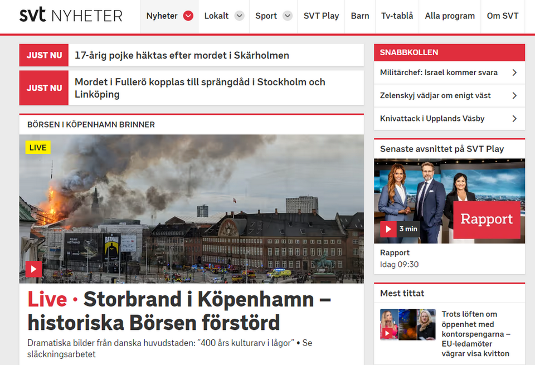This screenshot has width=535, height=365.
Task: Open the Barn section
Action: tap(360, 16)
